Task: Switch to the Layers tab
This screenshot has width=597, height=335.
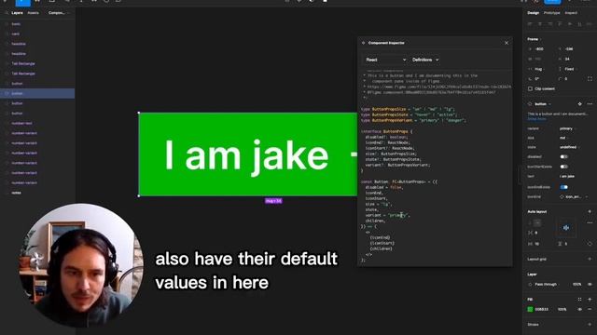Action: (x=17, y=13)
